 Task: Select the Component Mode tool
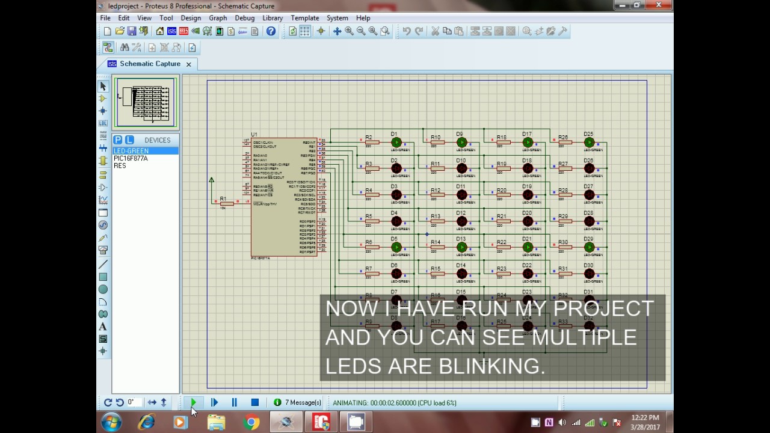point(103,98)
